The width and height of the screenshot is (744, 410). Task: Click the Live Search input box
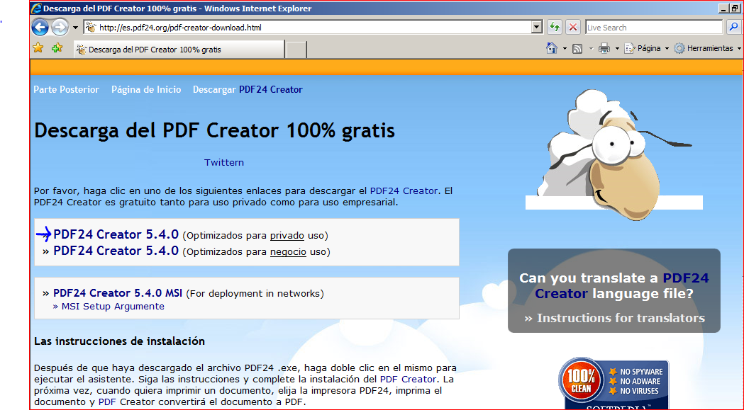tap(654, 28)
